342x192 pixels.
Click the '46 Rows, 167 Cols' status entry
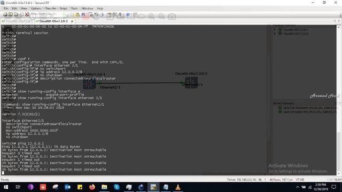[281, 180]
